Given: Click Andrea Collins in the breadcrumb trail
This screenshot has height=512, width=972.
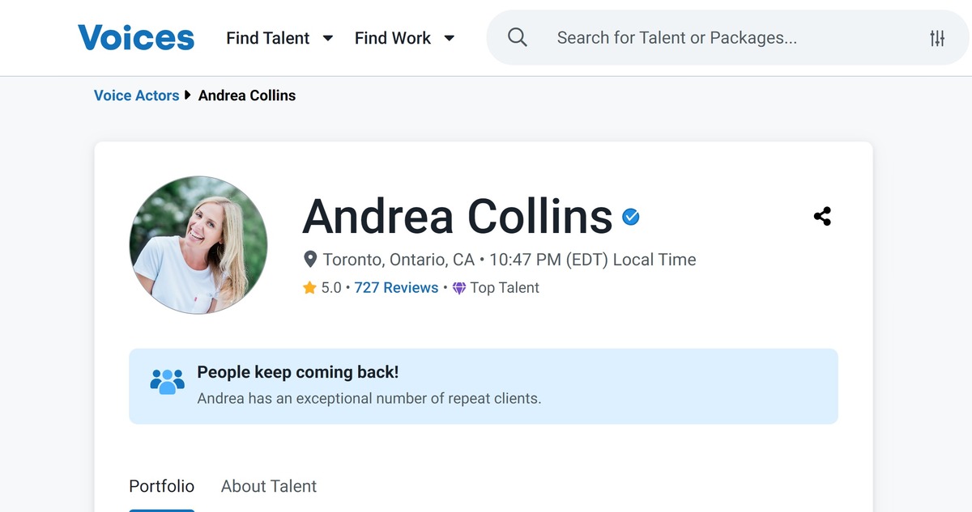Looking at the screenshot, I should 247,95.
